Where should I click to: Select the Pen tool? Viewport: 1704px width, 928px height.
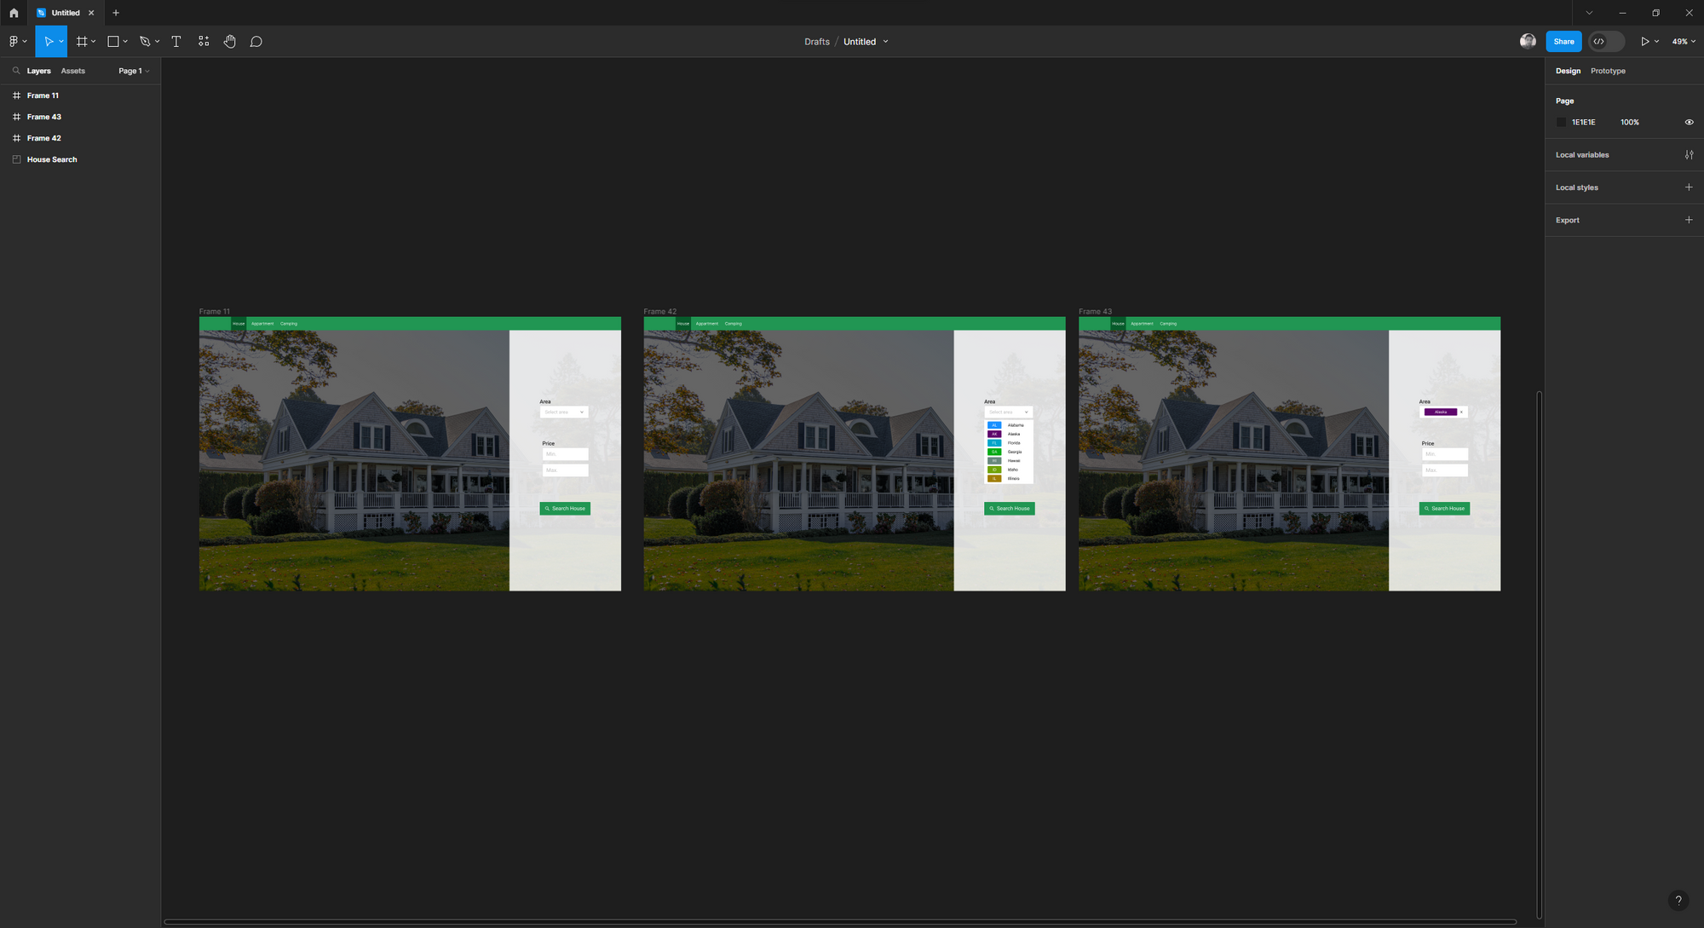tap(145, 41)
